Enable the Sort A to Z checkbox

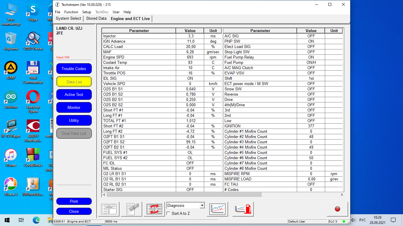coord(168,213)
